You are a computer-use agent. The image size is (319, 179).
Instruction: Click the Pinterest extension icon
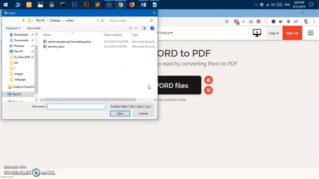coord(258,21)
